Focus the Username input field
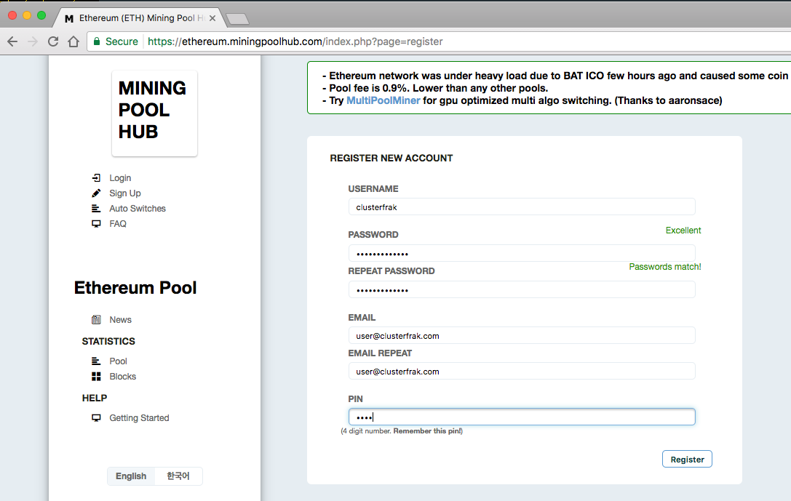Viewport: 791px width, 501px height. (521, 207)
